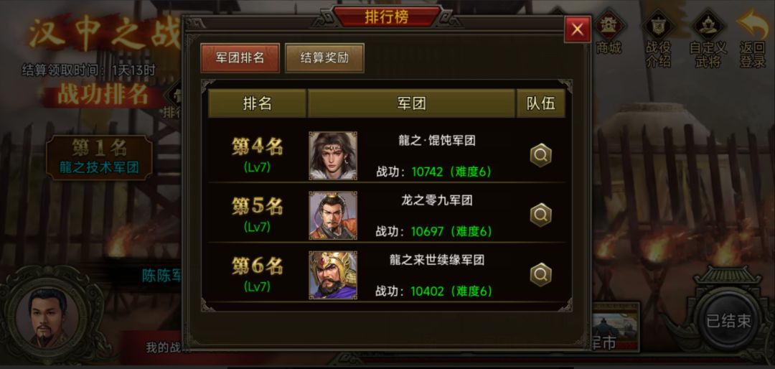Click the 战功排名 red banner
This screenshot has height=369, width=775.
(103, 95)
